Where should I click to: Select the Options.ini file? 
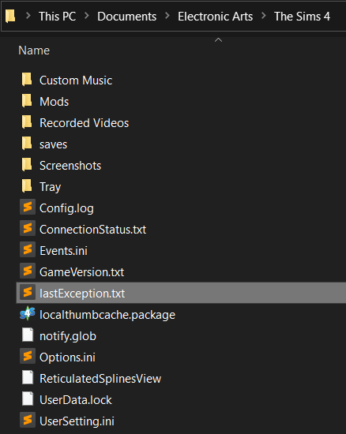click(x=67, y=357)
